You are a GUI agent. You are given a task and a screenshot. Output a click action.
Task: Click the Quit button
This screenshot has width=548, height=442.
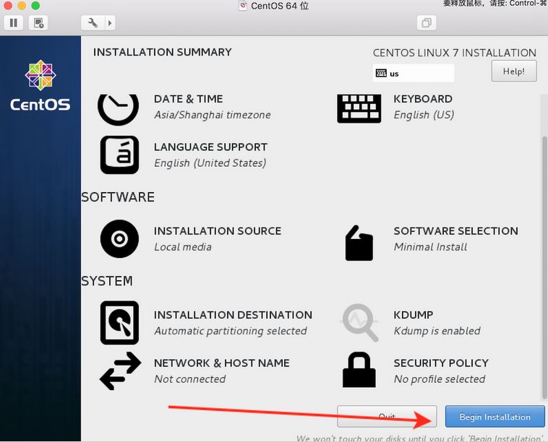pos(387,417)
